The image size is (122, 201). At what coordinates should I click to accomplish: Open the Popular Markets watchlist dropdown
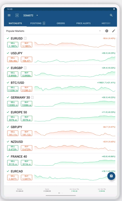pyautogui.click(x=100, y=31)
